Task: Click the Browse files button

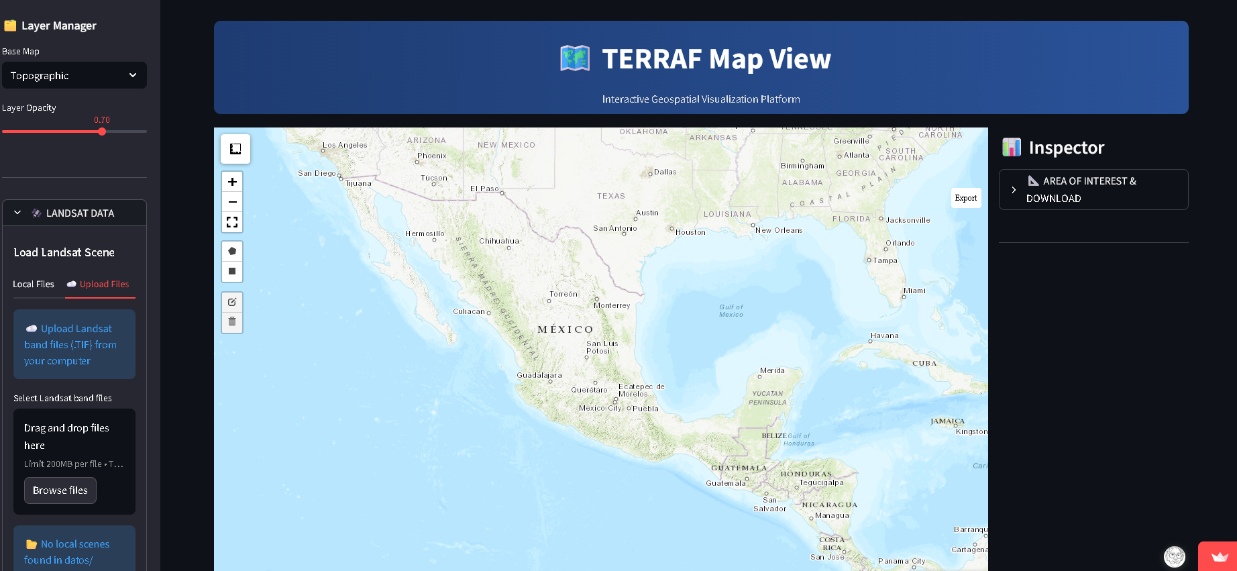Action: click(60, 490)
